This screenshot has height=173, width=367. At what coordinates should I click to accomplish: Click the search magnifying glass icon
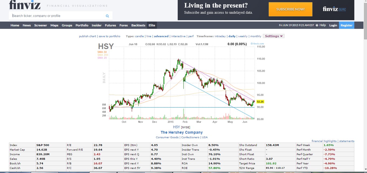pyautogui.click(x=107, y=16)
